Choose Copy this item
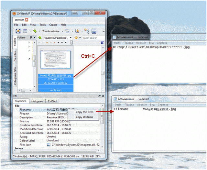This screenshot has height=170, width=207. click(x=84, y=112)
